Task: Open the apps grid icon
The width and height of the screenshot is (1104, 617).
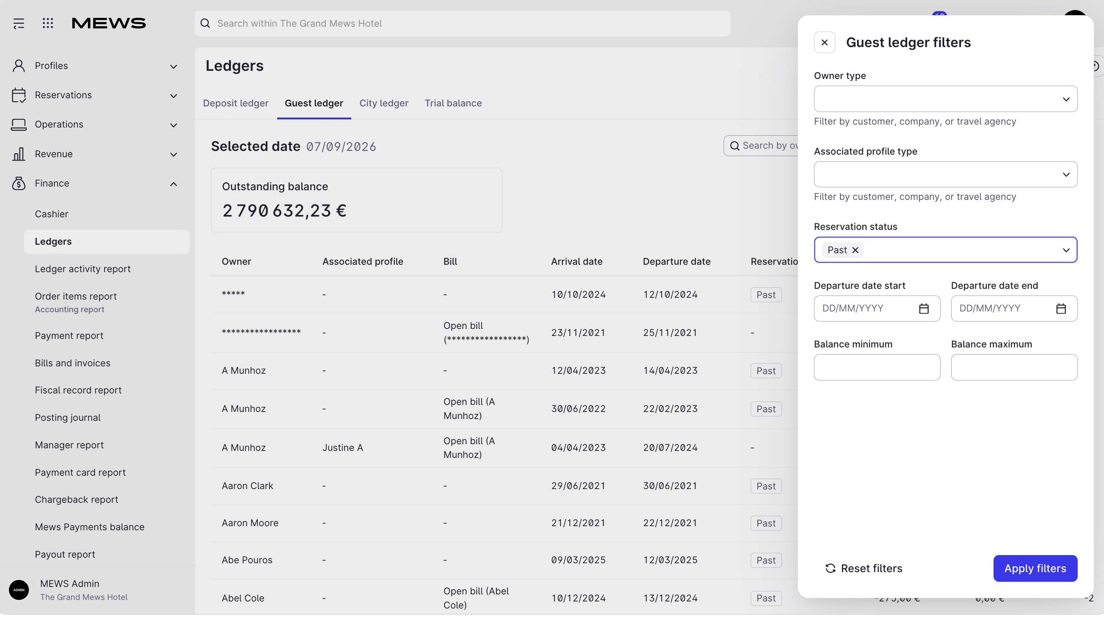Action: point(48,23)
